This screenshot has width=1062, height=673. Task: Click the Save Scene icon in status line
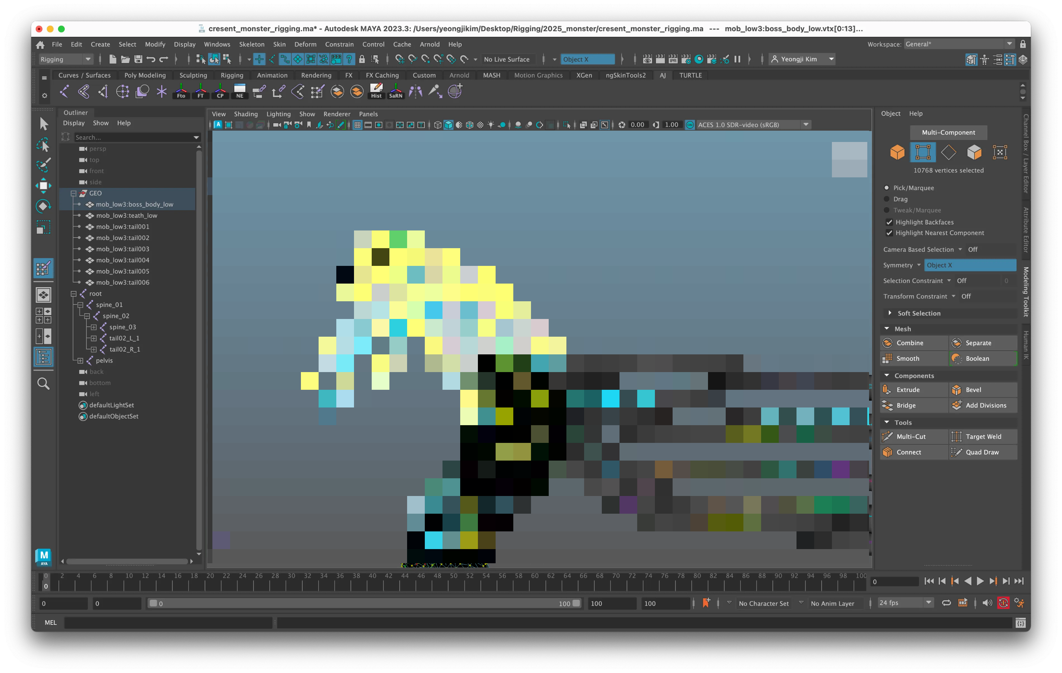pyautogui.click(x=138, y=59)
